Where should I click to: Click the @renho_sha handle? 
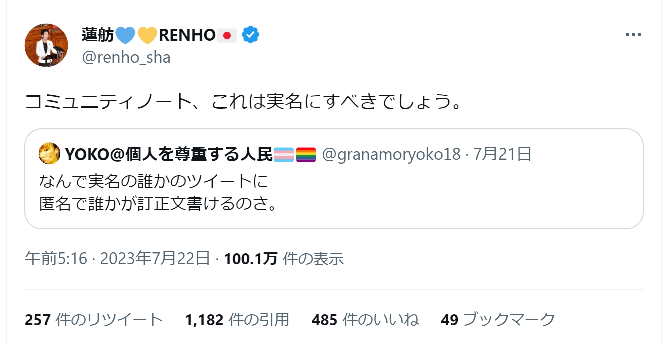click(126, 58)
